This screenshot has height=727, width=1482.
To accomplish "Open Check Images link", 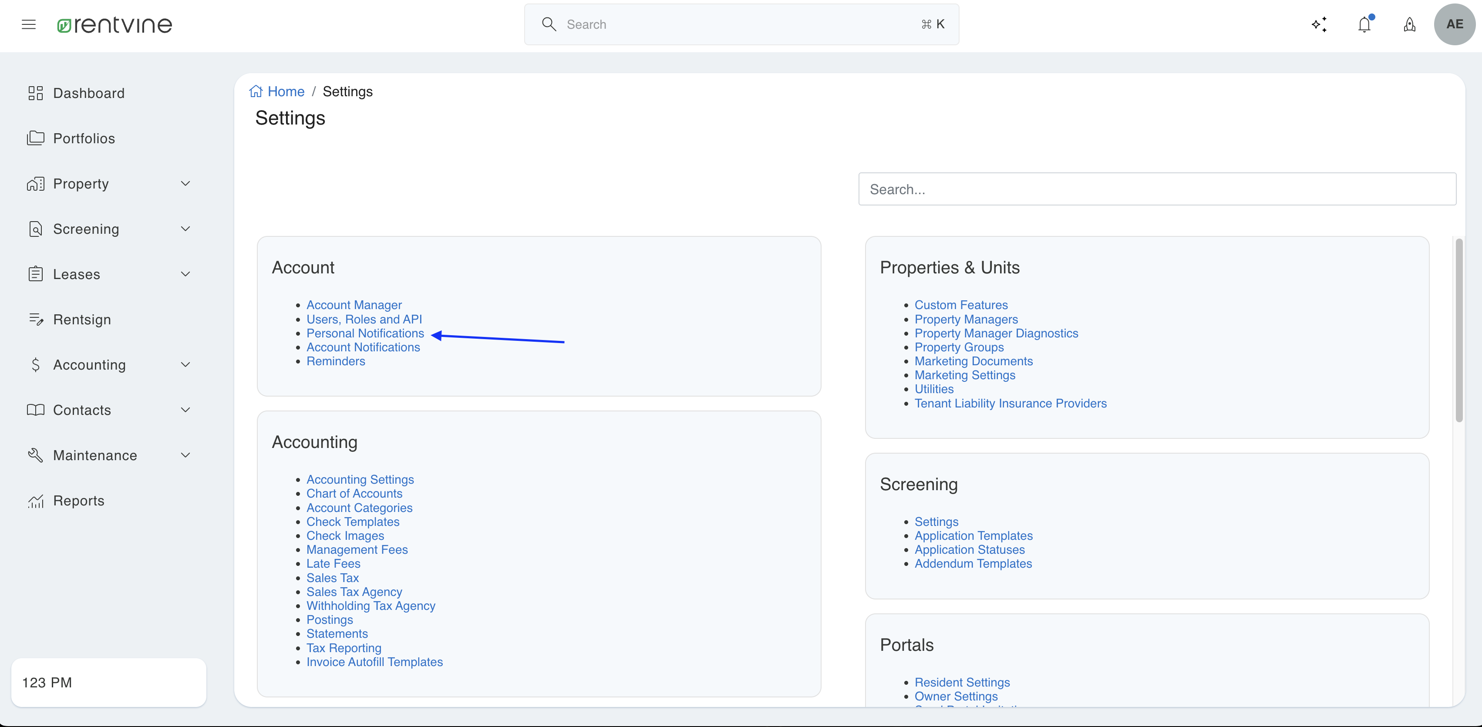I will (x=345, y=535).
